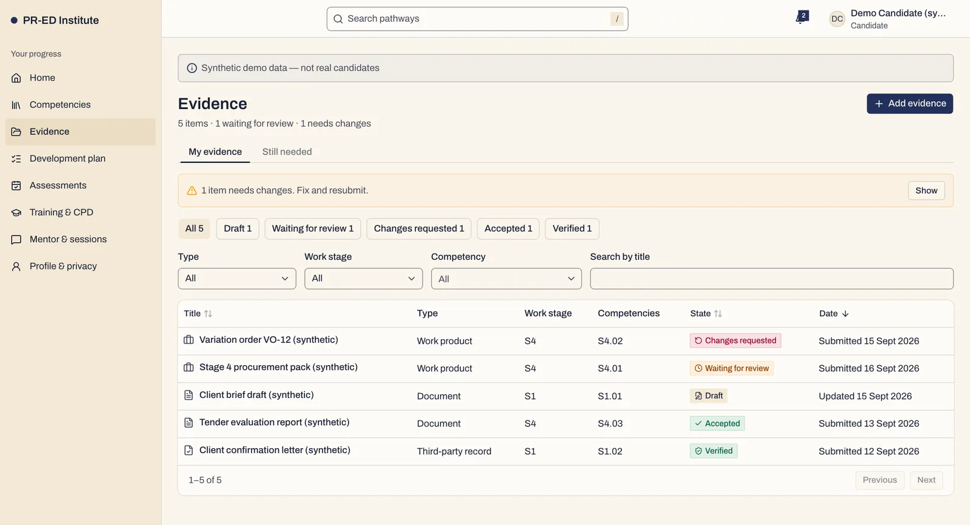Click the Mentor & sessions chat icon

[x=16, y=240]
